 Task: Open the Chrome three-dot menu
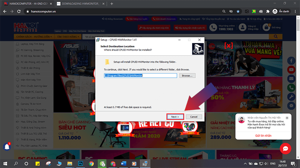295,12
